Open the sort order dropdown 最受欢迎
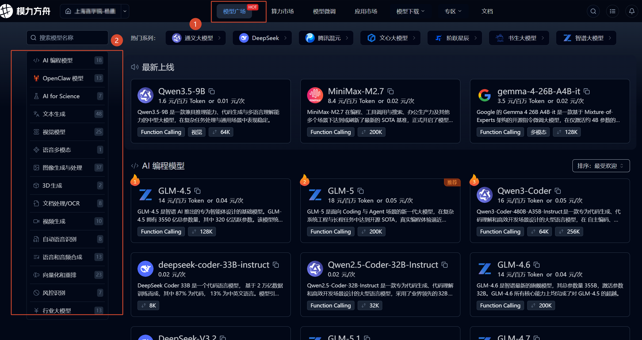The image size is (642, 340). (601, 166)
